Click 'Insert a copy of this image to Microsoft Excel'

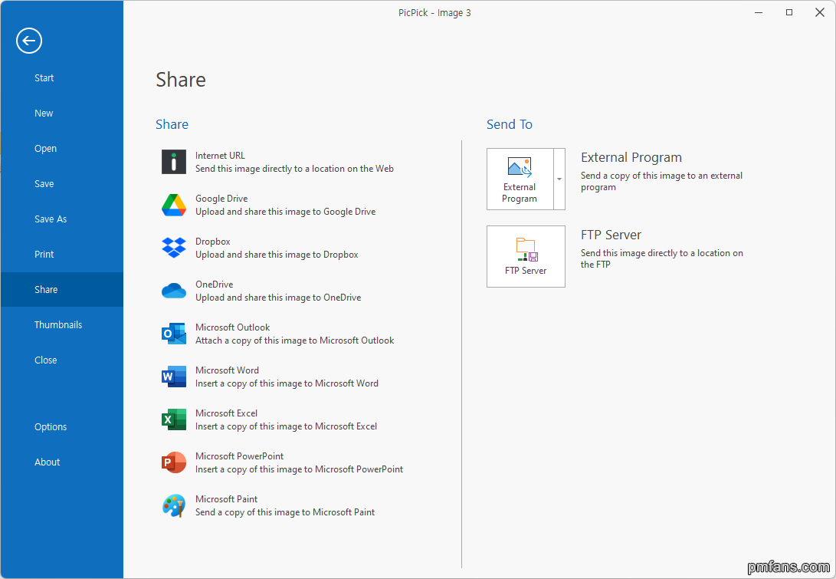tap(287, 426)
